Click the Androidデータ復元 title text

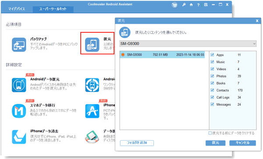(45, 79)
